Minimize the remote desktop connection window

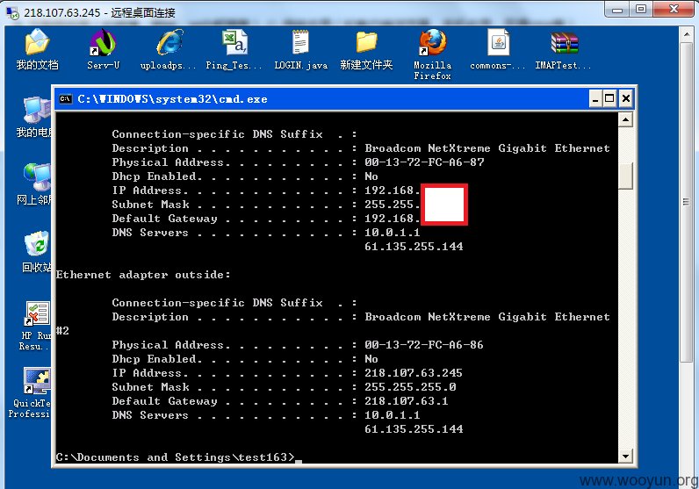(x=617, y=9)
